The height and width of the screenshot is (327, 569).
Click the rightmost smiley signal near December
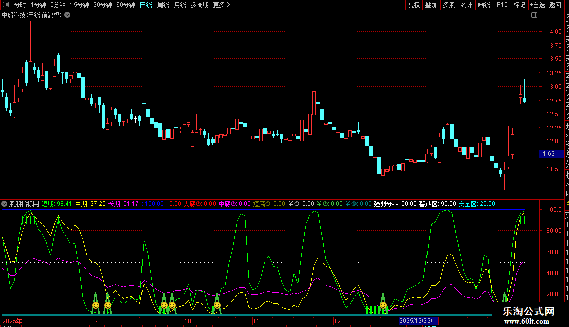[x=383, y=305]
